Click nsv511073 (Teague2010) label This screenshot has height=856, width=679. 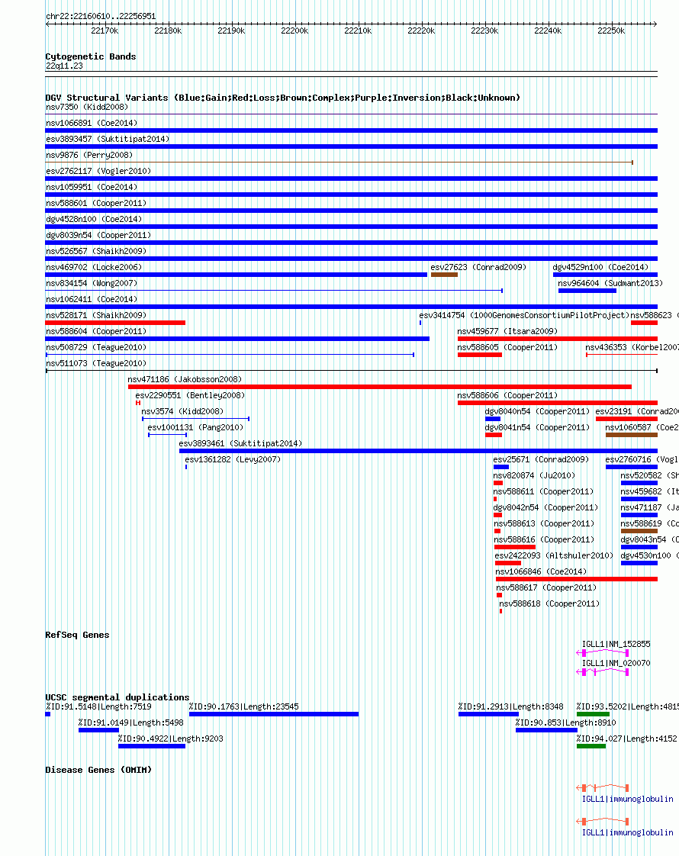(x=96, y=363)
